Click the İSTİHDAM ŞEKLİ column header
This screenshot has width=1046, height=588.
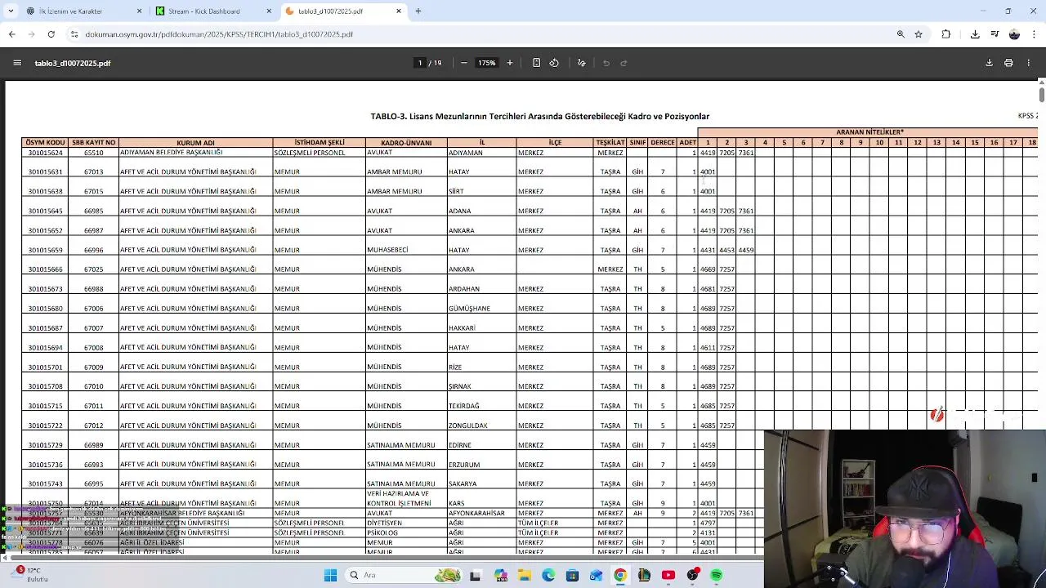[x=320, y=143]
